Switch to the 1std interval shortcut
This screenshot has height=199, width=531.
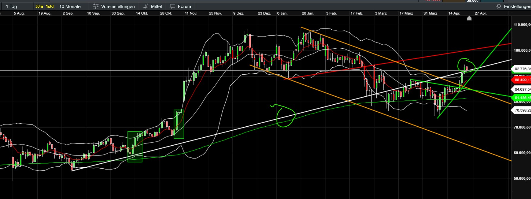[50, 6]
